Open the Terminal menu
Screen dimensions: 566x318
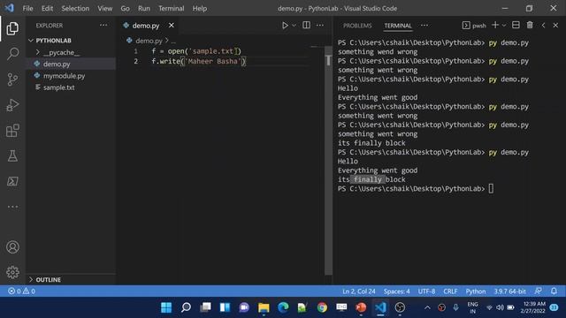171,8
